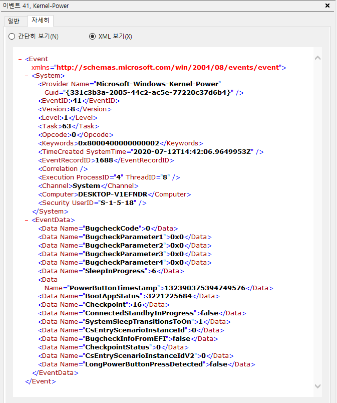This screenshot has height=403, width=337.
Task: Click the Microsoft-Windows-Kernel-Power provider name
Action: [x=158, y=84]
